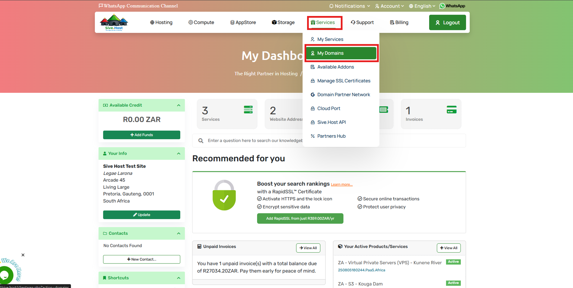
Task: Open the Support menu
Action: coord(362,22)
